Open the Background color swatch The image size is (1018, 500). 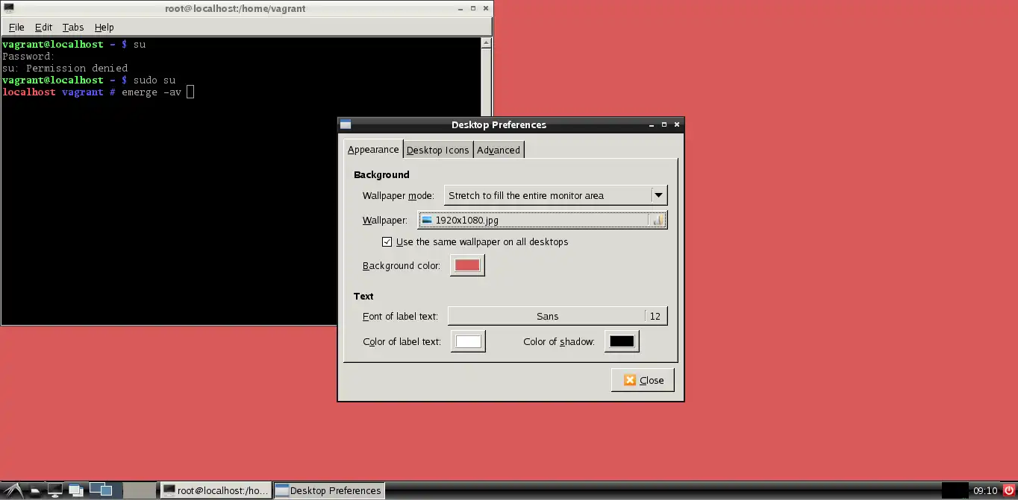tap(467, 265)
